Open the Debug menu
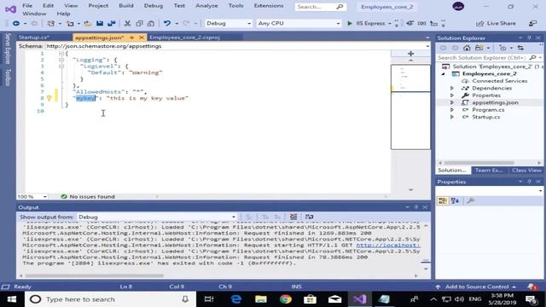This screenshot has height=307, width=546. tap(154, 6)
